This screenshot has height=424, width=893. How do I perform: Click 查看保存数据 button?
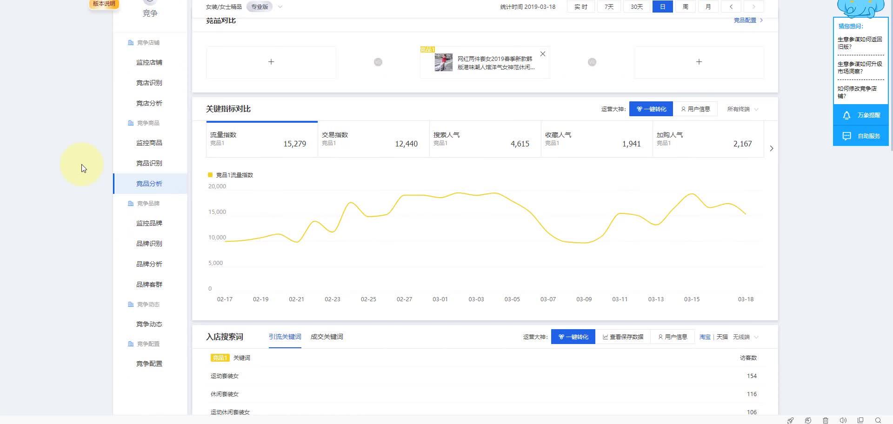[x=623, y=337]
